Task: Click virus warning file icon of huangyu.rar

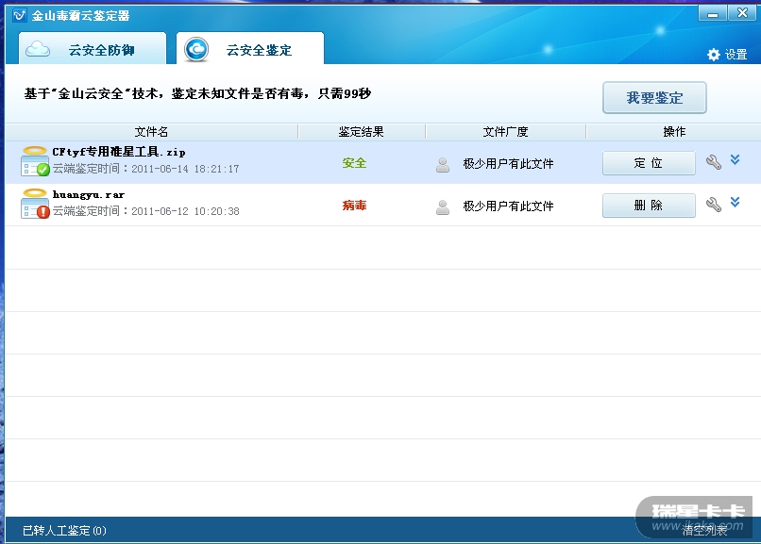Action: [x=35, y=204]
